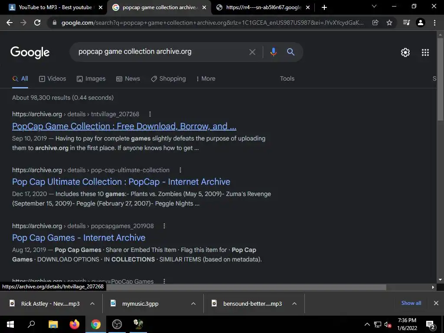Open options for the popcapgames_201908 result
This screenshot has height=333, width=444.
pos(164,226)
